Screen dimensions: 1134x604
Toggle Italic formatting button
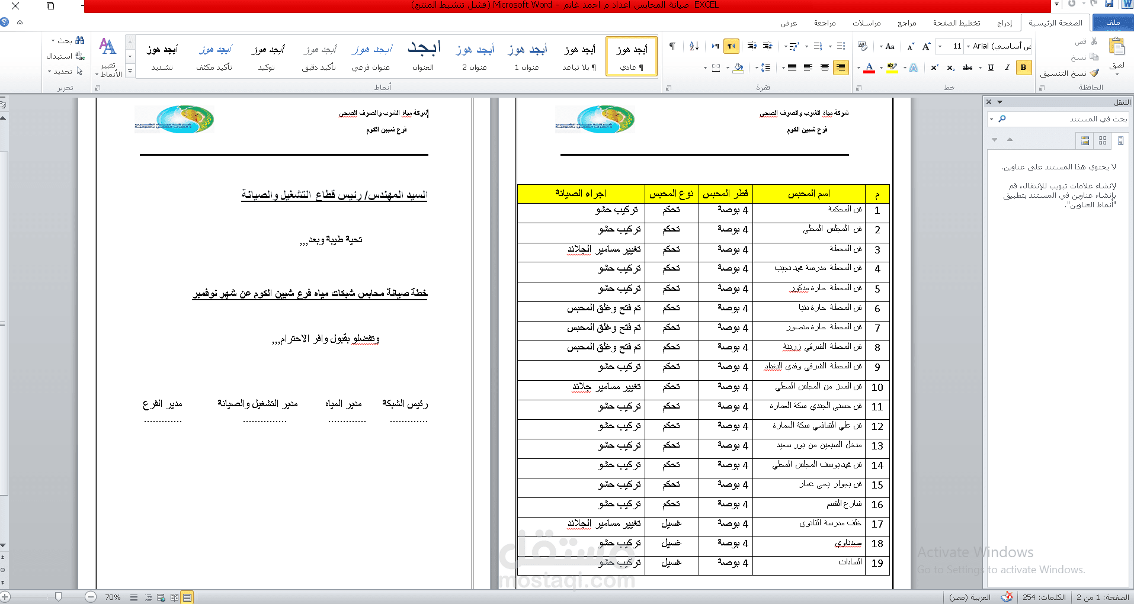pos(1007,68)
